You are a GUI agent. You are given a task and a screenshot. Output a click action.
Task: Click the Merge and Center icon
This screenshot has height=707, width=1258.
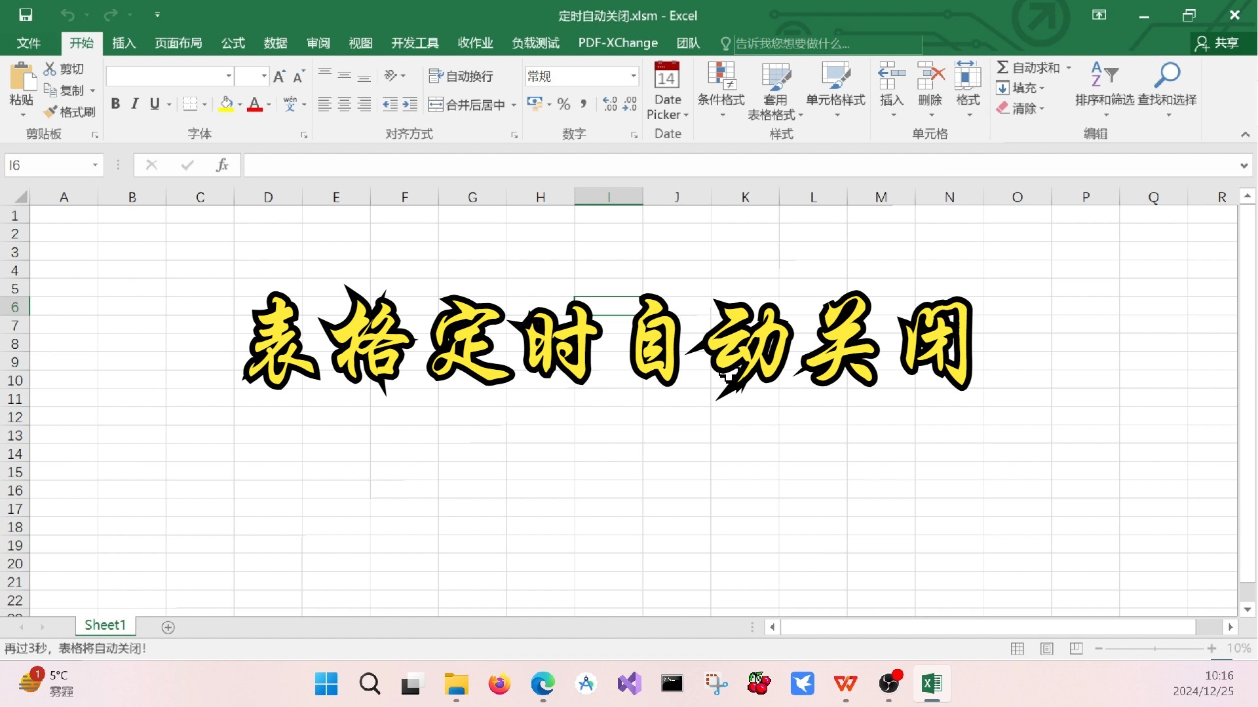pyautogui.click(x=436, y=105)
